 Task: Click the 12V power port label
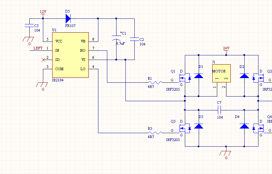[x=43, y=12]
